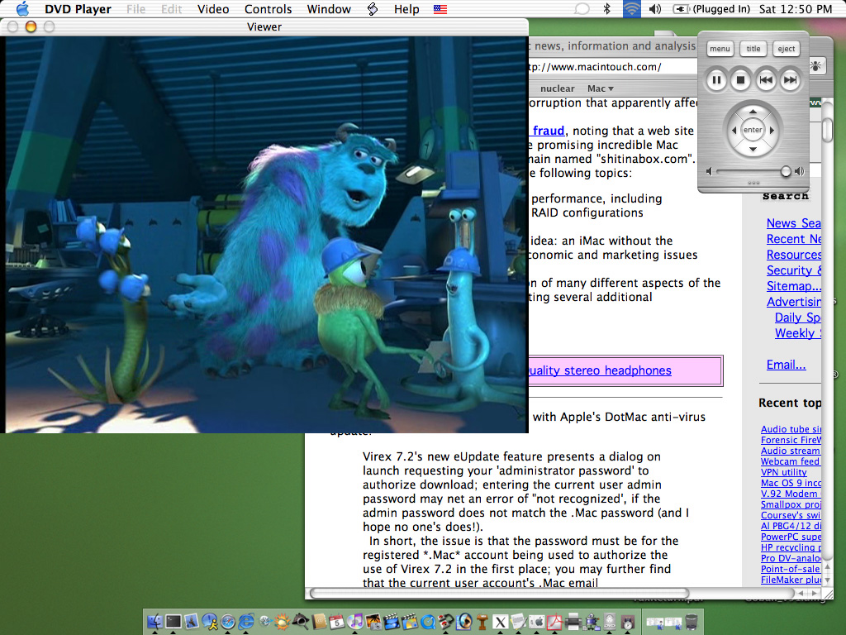
Task: Click the volume slider knob on the controller
Action: pyautogui.click(x=786, y=171)
